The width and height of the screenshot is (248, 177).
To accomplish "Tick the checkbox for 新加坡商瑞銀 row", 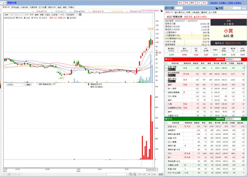I will 166,74.
